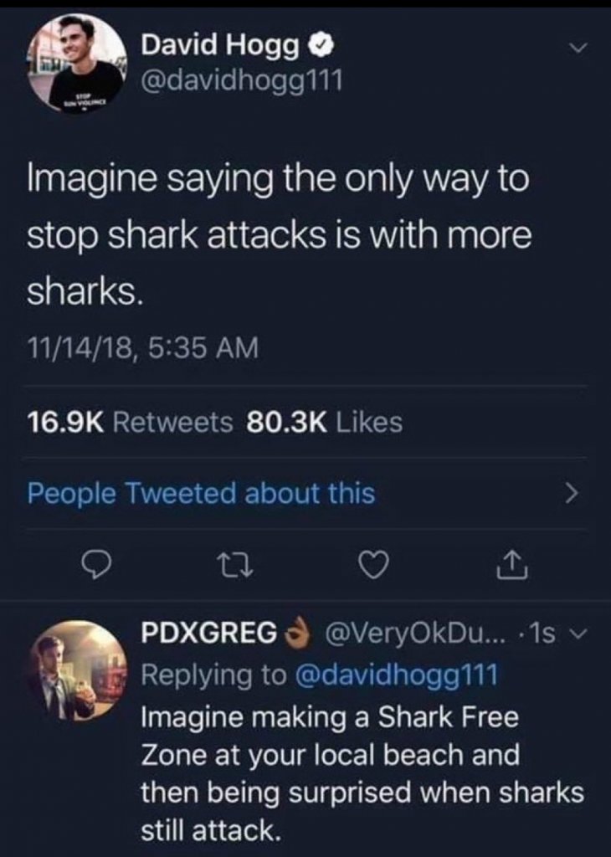Click the reply speech bubble icon
Viewport: 611px width, 857px height.
pos(97,565)
